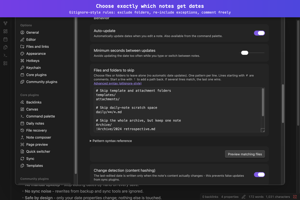This screenshot has width=300, height=200.
Task: Click the "!Archive/2024 retrospective.md" line
Action: (x=125, y=129)
